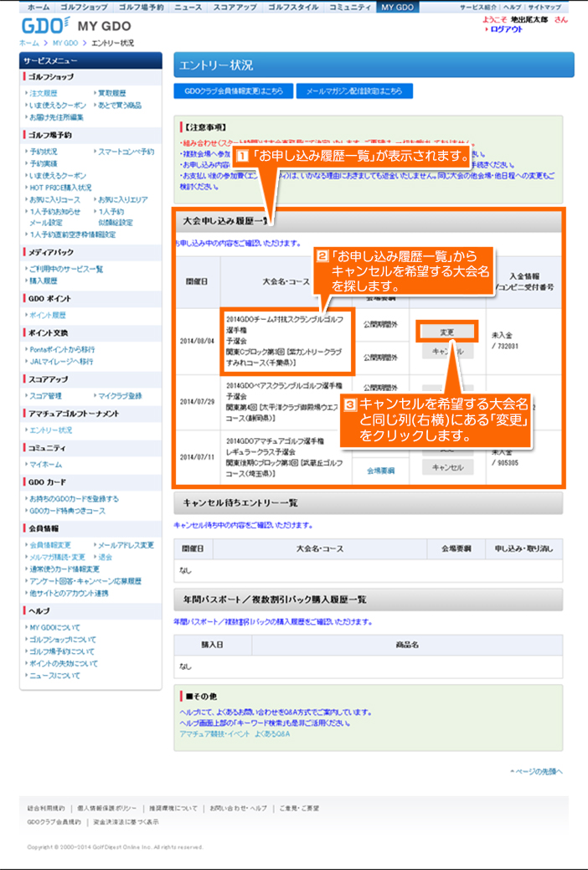
Task: Open 推奨環境について footer link
Action: pos(173,808)
